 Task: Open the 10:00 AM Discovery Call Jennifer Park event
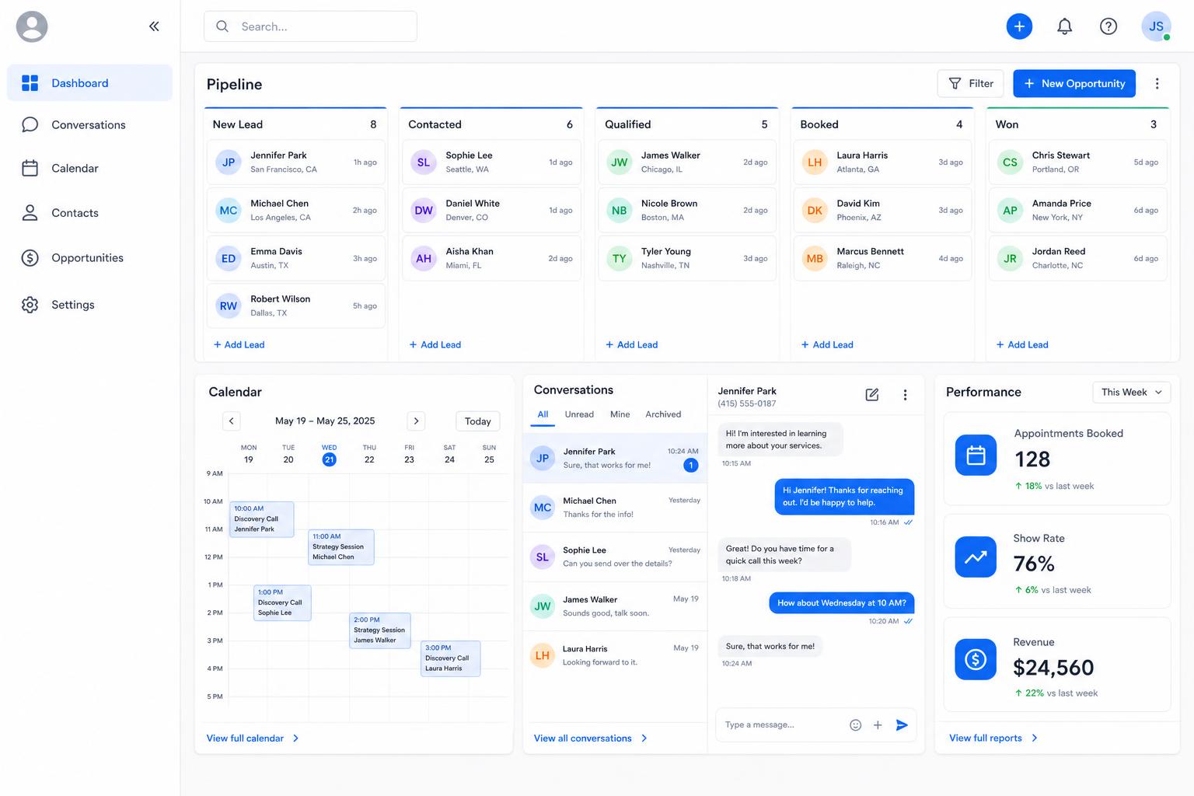262,519
